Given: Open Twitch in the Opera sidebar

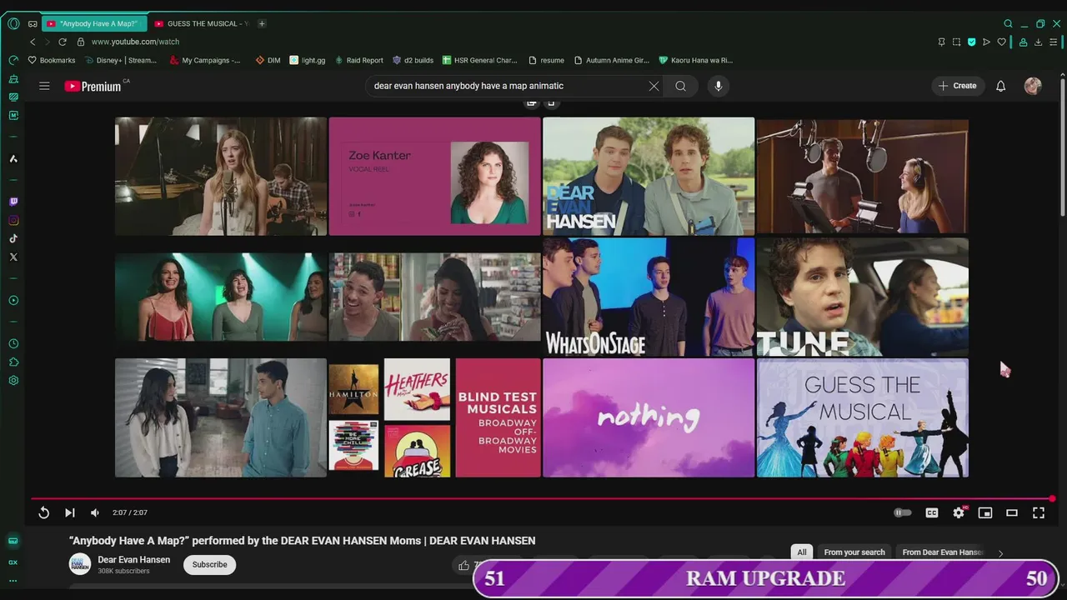Looking at the screenshot, I should [13, 202].
